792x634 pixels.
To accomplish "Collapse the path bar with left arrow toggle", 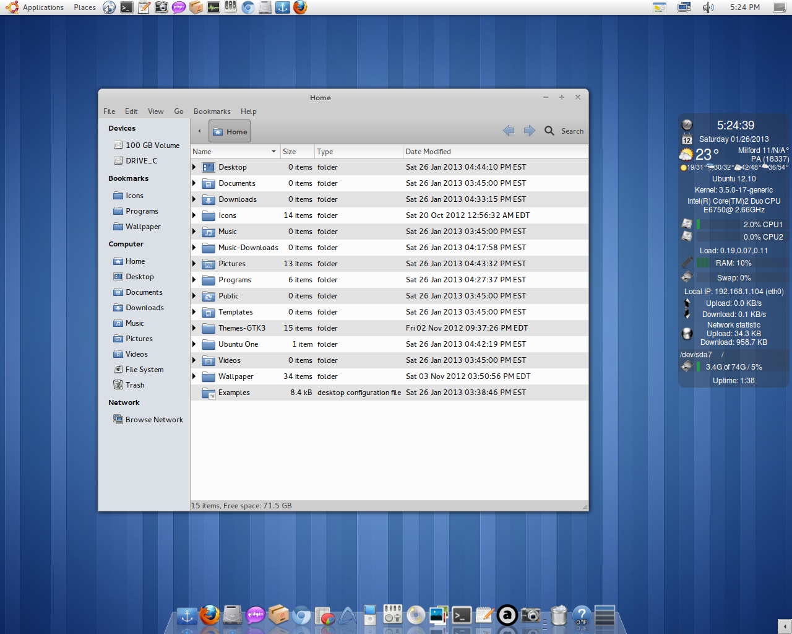I will click(x=199, y=131).
